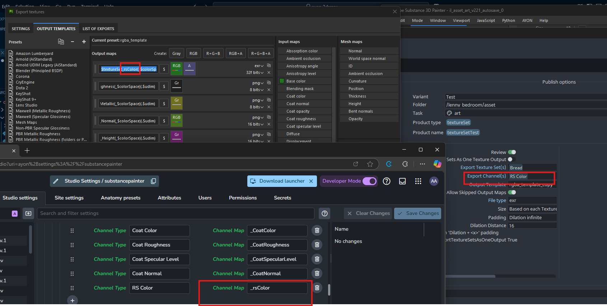Open Export Texture Set(s) dropdown showing Bread
This screenshot has height=306, width=607.
pyautogui.click(x=533, y=168)
